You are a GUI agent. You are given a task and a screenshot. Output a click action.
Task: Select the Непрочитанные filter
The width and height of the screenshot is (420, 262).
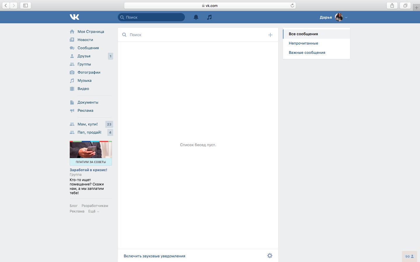316,43
